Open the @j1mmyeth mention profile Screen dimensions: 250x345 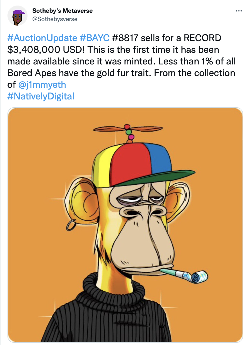tap(43, 84)
